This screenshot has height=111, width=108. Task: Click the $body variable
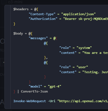point(18,33)
